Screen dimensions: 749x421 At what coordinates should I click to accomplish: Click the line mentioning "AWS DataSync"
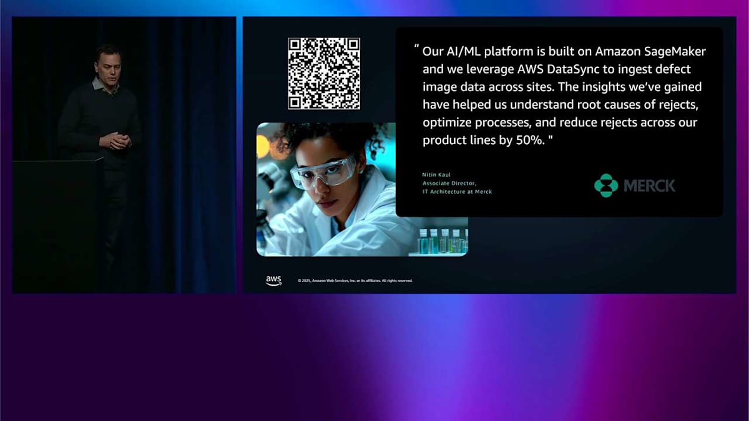(557, 69)
